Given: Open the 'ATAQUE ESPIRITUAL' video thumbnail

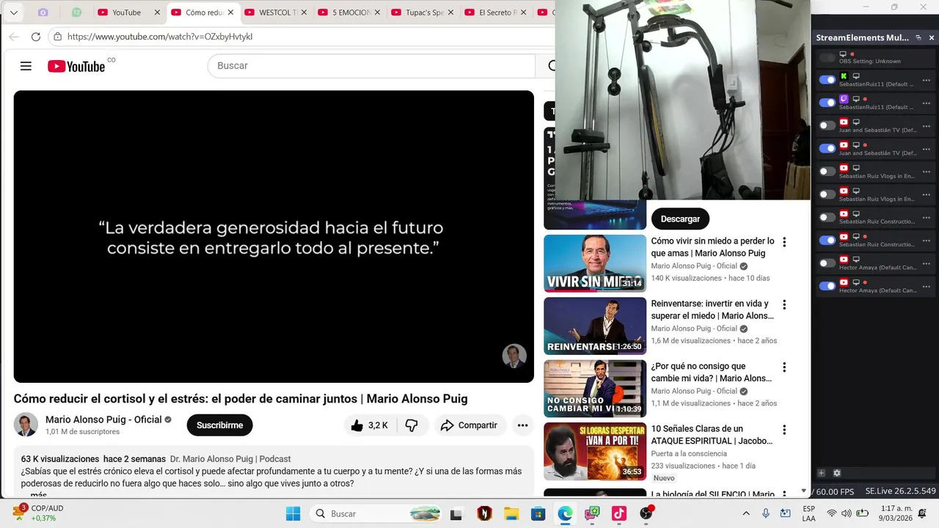Looking at the screenshot, I should click(595, 451).
